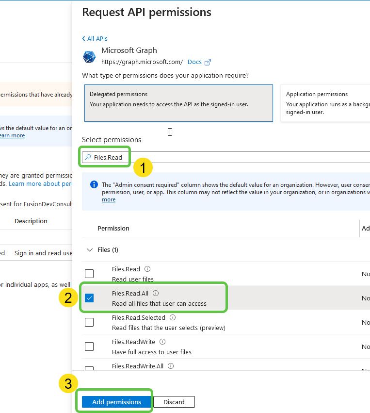Select the Delegated permissions tab
The image size is (370, 413).
coord(178,103)
